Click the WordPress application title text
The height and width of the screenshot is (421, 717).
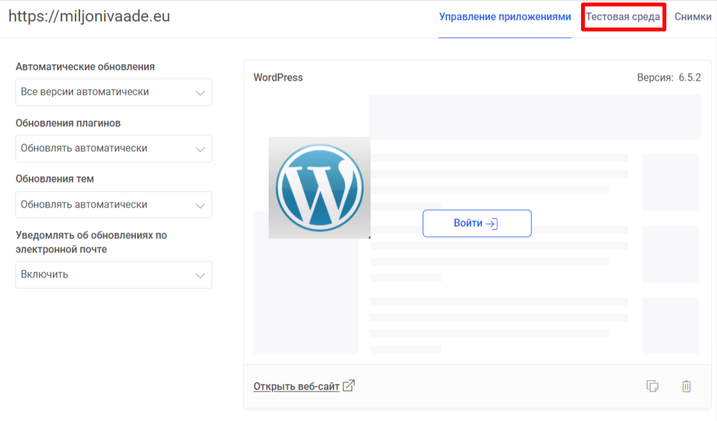278,78
